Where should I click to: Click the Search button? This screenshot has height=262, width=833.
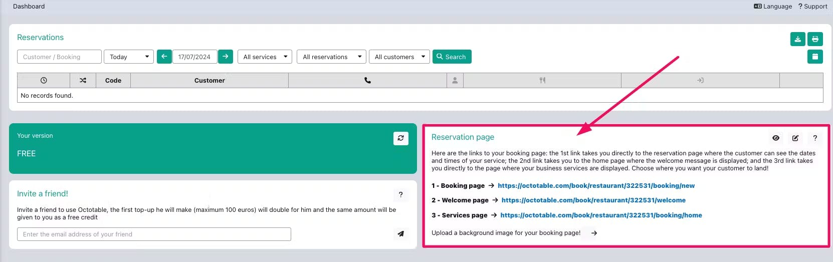[452, 57]
